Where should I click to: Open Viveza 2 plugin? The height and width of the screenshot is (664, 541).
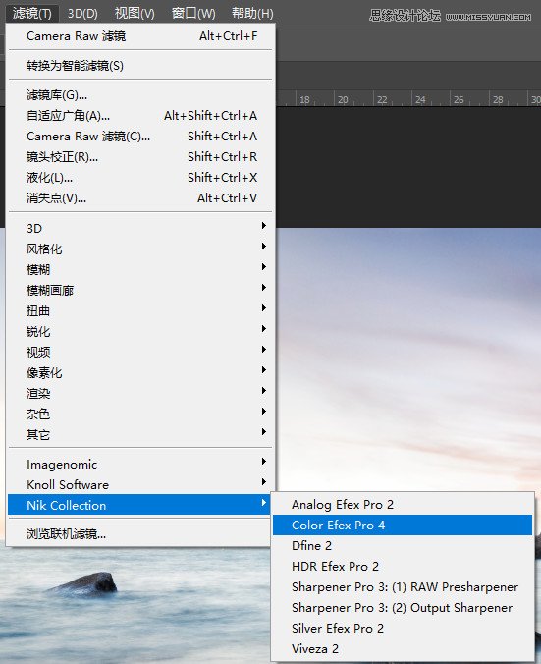(x=403, y=649)
